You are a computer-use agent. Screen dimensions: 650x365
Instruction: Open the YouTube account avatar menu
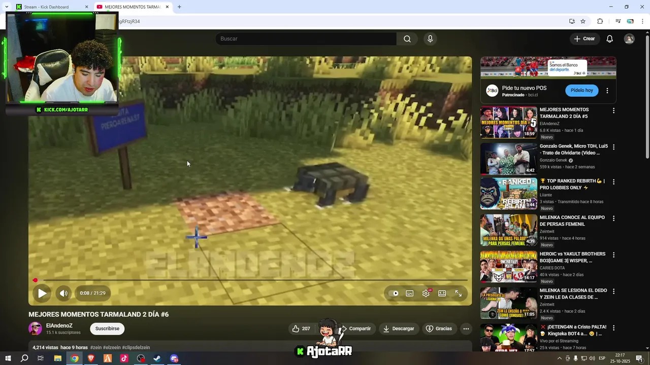pos(629,39)
